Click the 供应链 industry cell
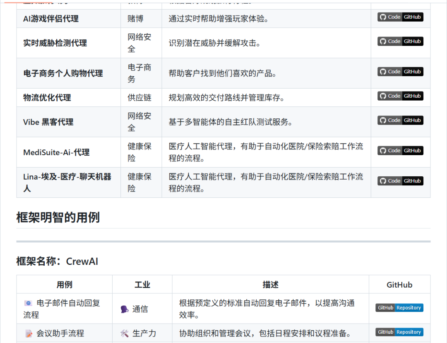Image resolution: width=447 pixels, height=343 pixels. click(x=139, y=98)
